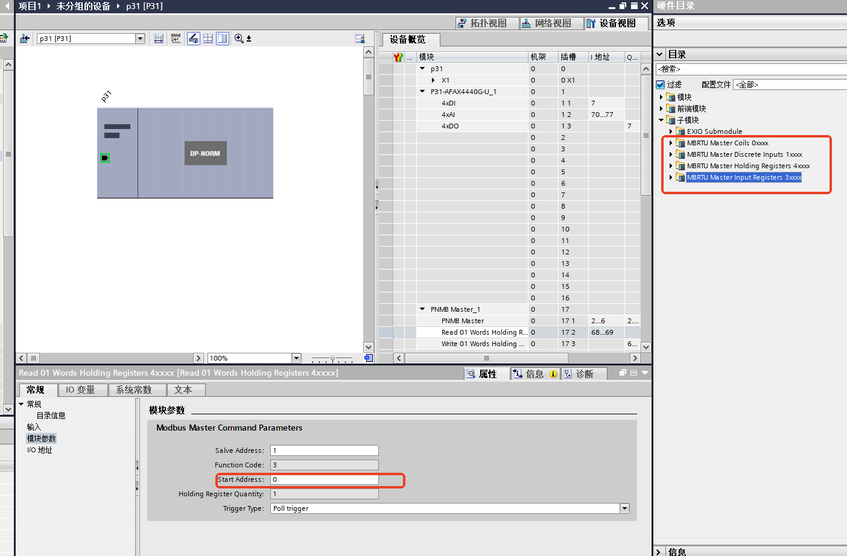The image size is (847, 556).
Task: Collapse the PNMB Master_1 row
Action: coord(422,309)
